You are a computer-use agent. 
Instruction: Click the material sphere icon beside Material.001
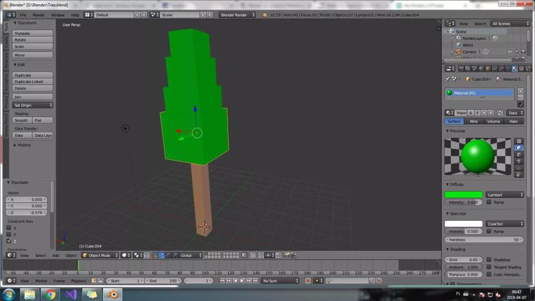[x=449, y=93]
